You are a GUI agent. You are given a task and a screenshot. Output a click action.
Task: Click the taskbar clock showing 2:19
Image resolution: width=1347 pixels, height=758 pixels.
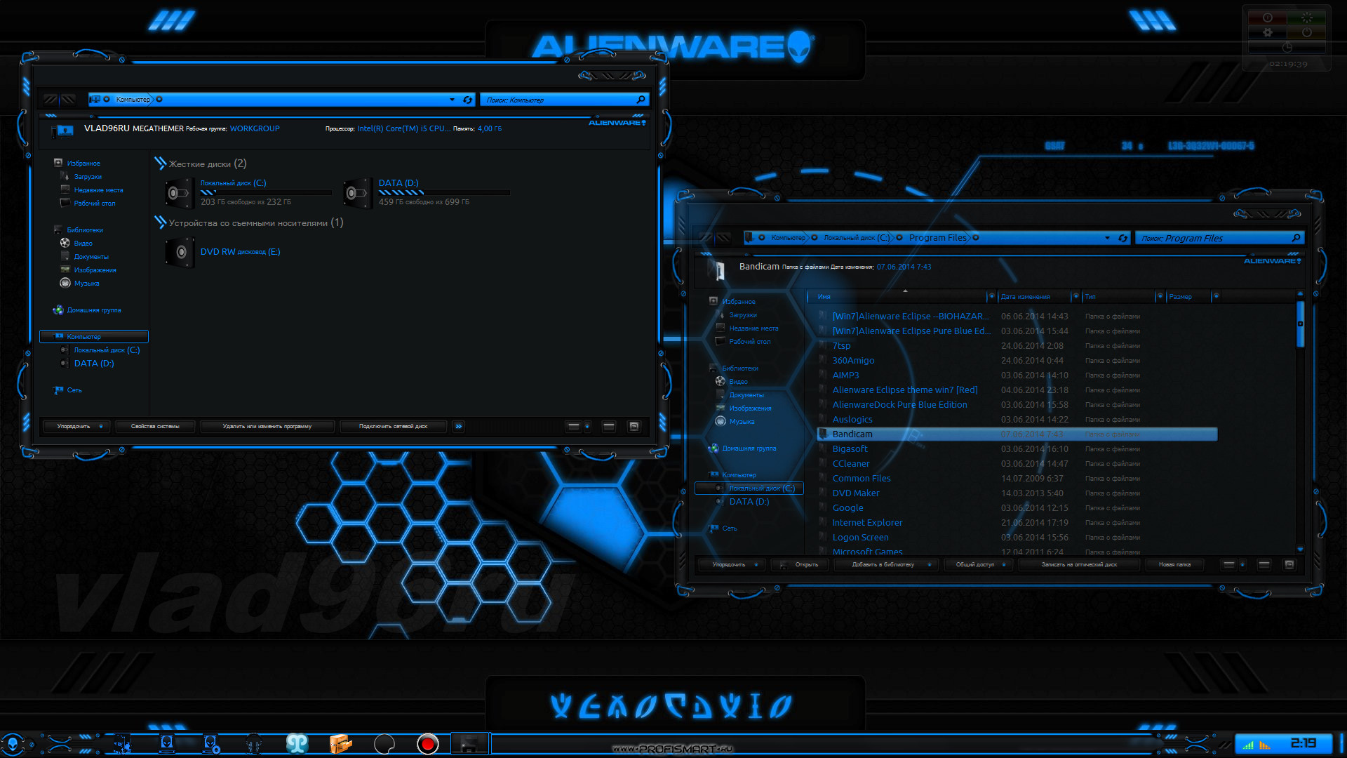coord(1303,743)
